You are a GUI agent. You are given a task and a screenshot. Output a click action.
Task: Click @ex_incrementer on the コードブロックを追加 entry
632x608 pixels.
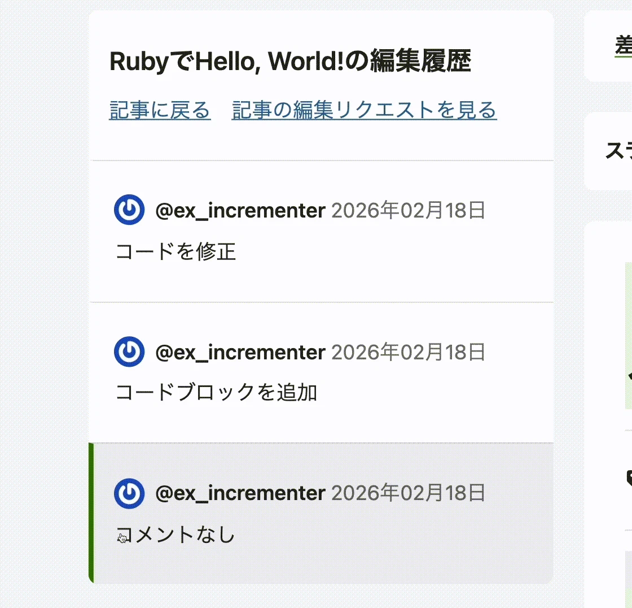(x=241, y=351)
